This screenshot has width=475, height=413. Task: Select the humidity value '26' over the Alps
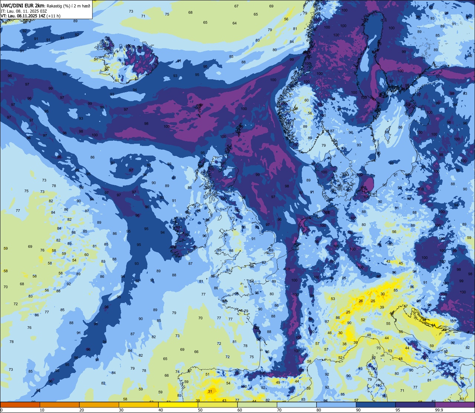(x=361, y=301)
